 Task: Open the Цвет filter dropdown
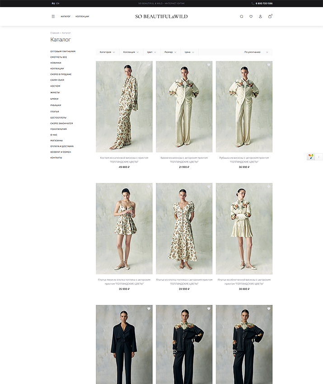point(151,52)
